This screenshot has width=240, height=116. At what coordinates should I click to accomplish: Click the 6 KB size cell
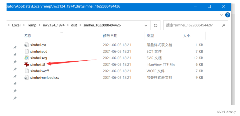tap(200, 65)
